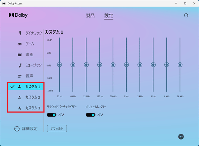Click the ボリュームレベラー label text

point(96,107)
